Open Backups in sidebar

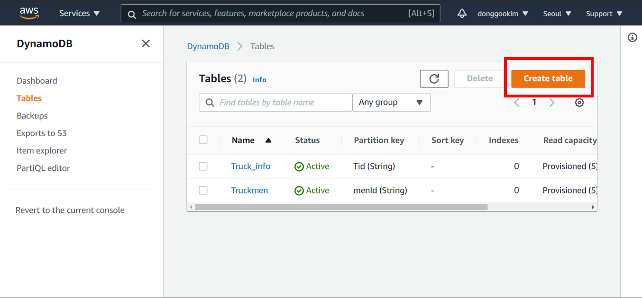[x=32, y=115]
